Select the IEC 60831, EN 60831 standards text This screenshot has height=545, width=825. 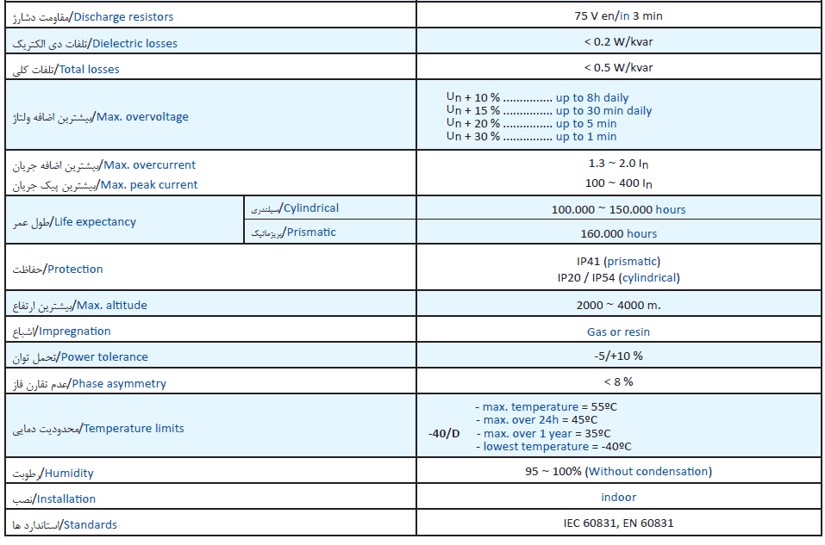point(618,523)
